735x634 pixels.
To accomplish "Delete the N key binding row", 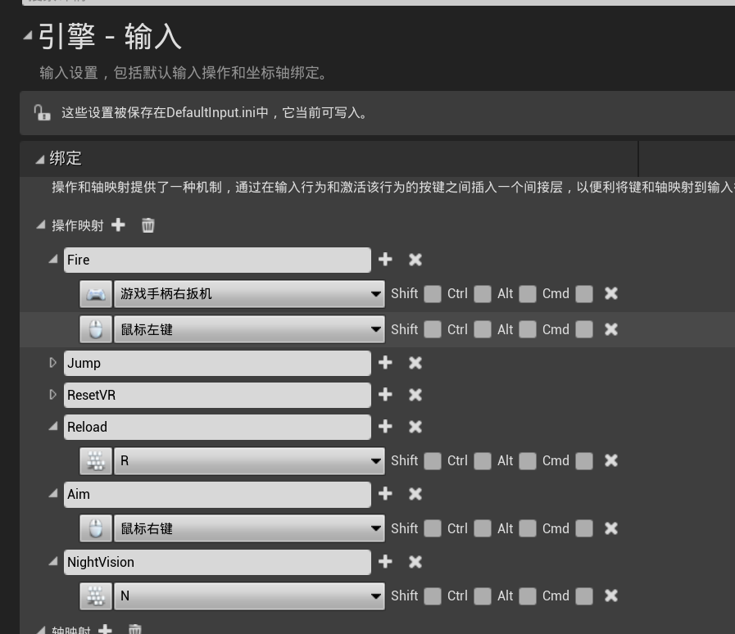I will click(611, 596).
